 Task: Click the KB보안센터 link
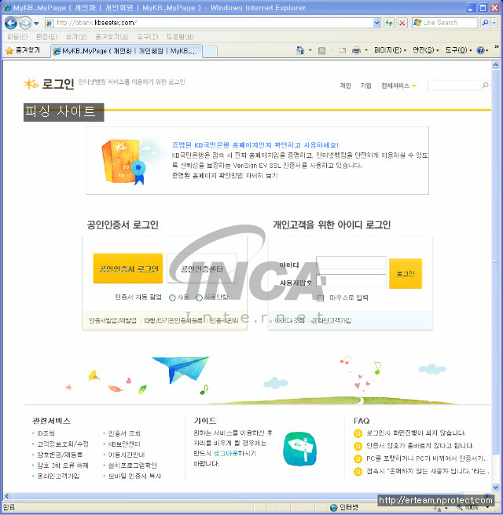pos(124,444)
